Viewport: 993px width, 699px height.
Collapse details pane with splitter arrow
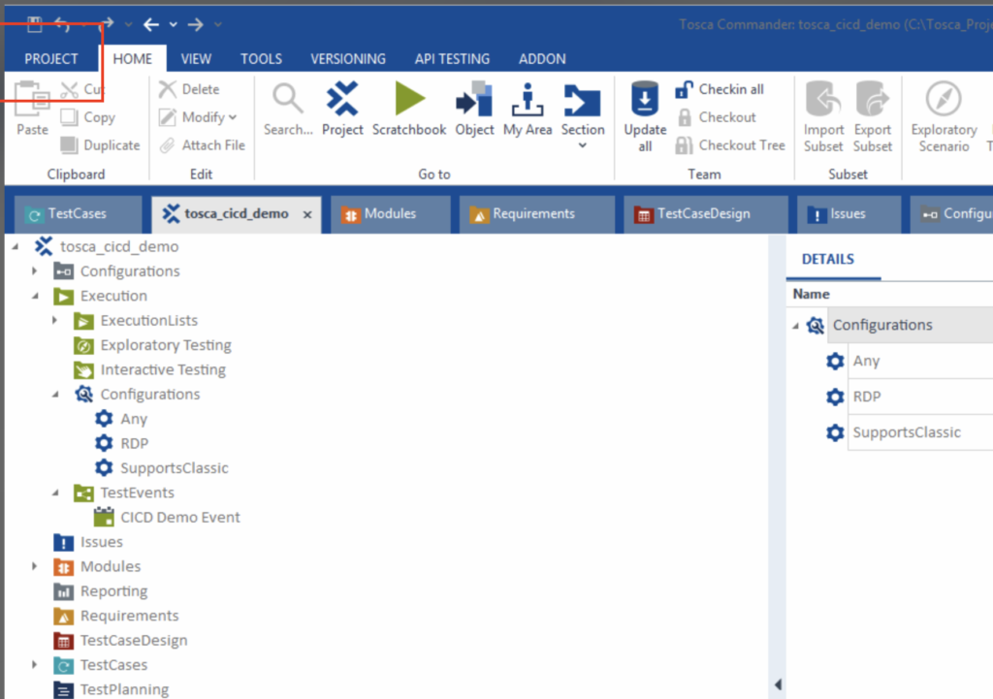click(779, 684)
